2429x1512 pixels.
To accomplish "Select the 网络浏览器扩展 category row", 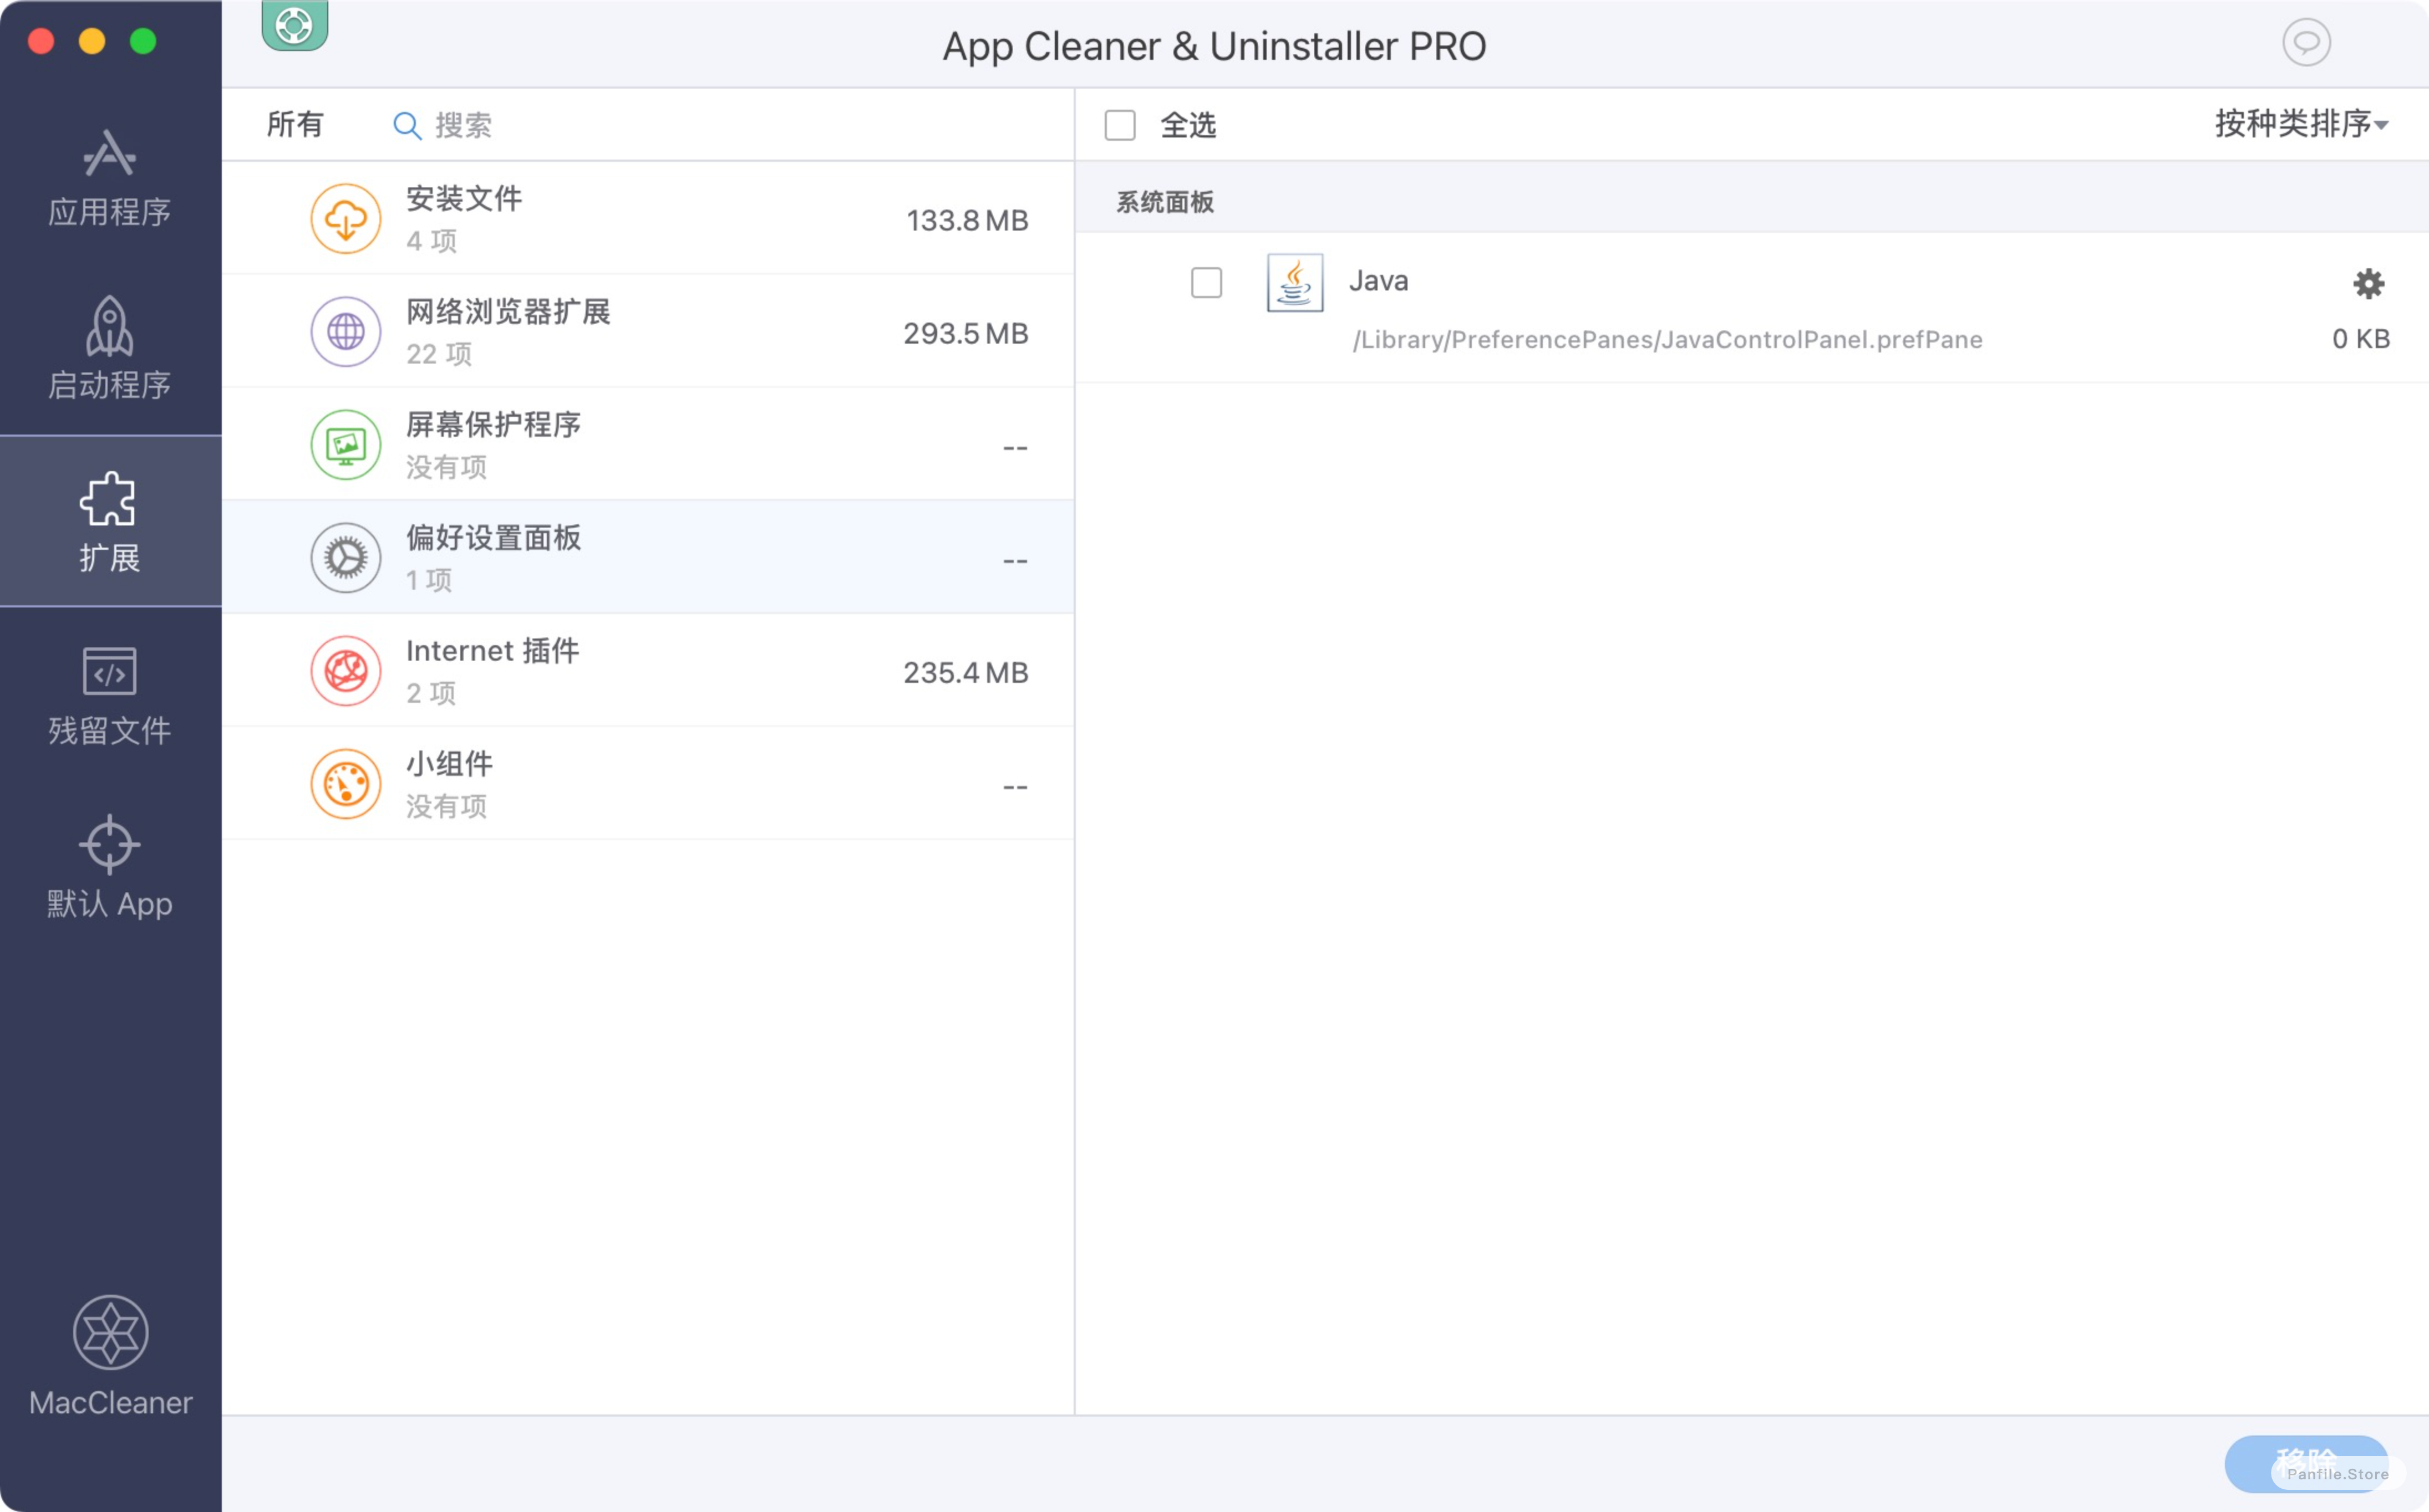I will (x=648, y=331).
